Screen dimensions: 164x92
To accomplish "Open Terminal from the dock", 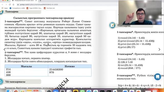I will (109, 91).
